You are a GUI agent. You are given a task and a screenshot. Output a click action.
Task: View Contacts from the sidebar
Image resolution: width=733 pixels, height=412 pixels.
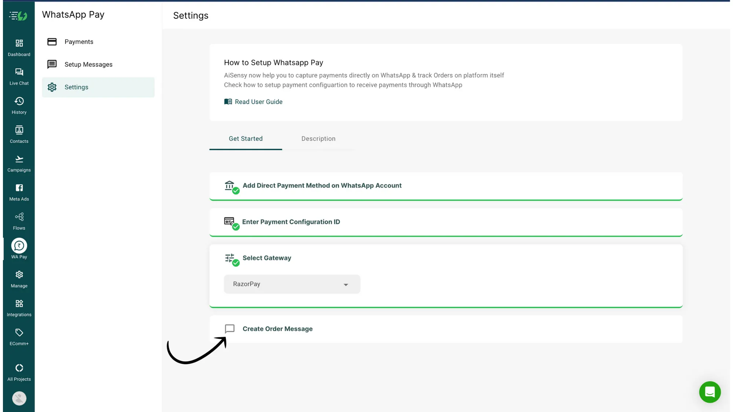coord(19,133)
